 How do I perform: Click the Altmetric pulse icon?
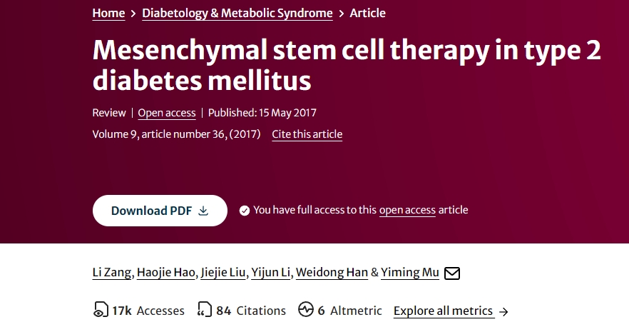coord(306,311)
